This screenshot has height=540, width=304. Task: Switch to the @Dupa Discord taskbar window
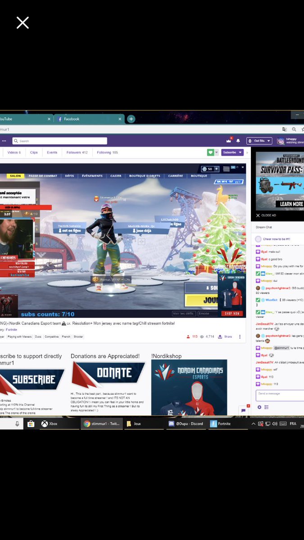186,423
